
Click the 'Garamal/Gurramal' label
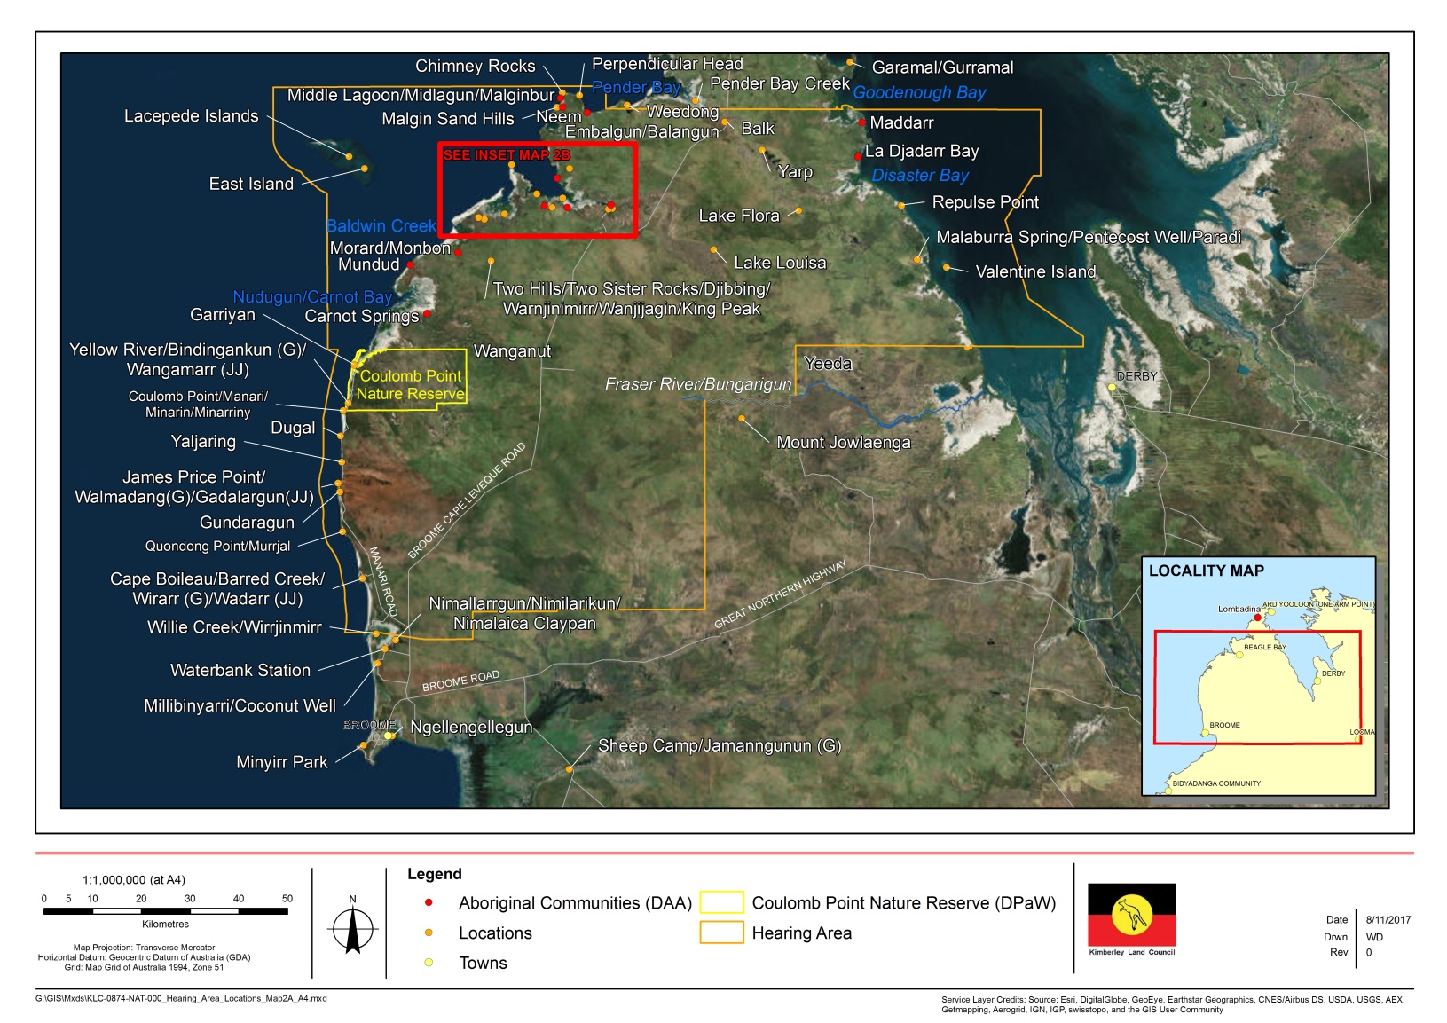942,67
